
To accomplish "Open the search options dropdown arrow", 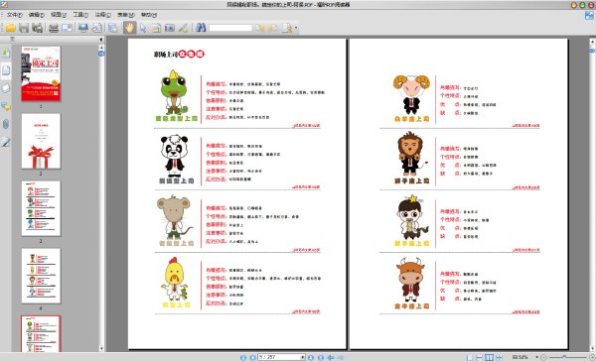I will pos(296,28).
